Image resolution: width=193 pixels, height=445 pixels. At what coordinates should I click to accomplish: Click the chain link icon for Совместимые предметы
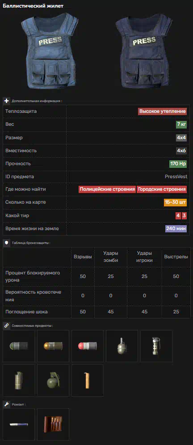pos(7,326)
